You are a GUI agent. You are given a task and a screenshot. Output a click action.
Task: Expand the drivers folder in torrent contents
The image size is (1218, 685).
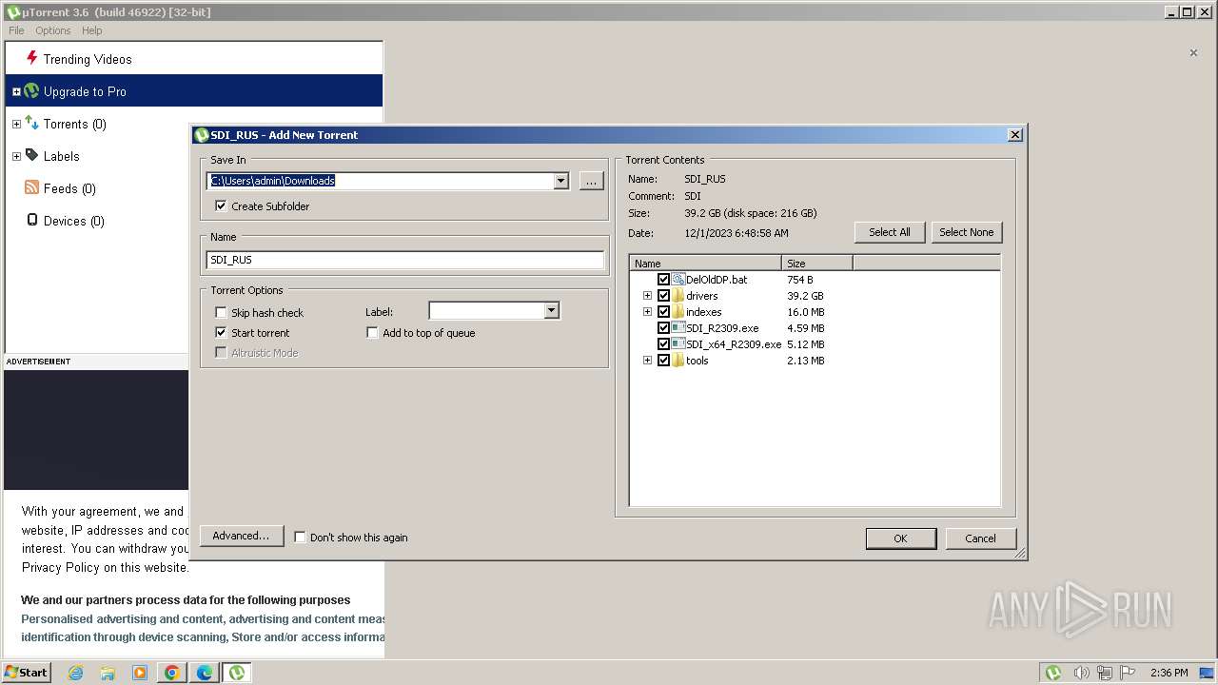647,296
